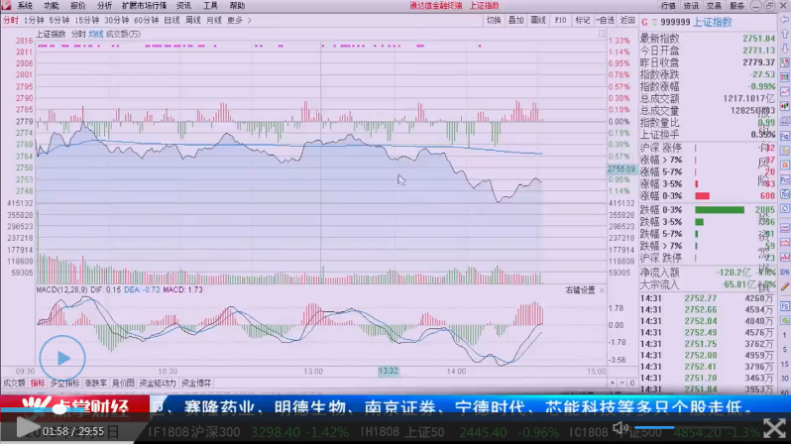791x444 pixels.
Task: Enter fullscreen with the expand icon
Action: tap(774, 428)
